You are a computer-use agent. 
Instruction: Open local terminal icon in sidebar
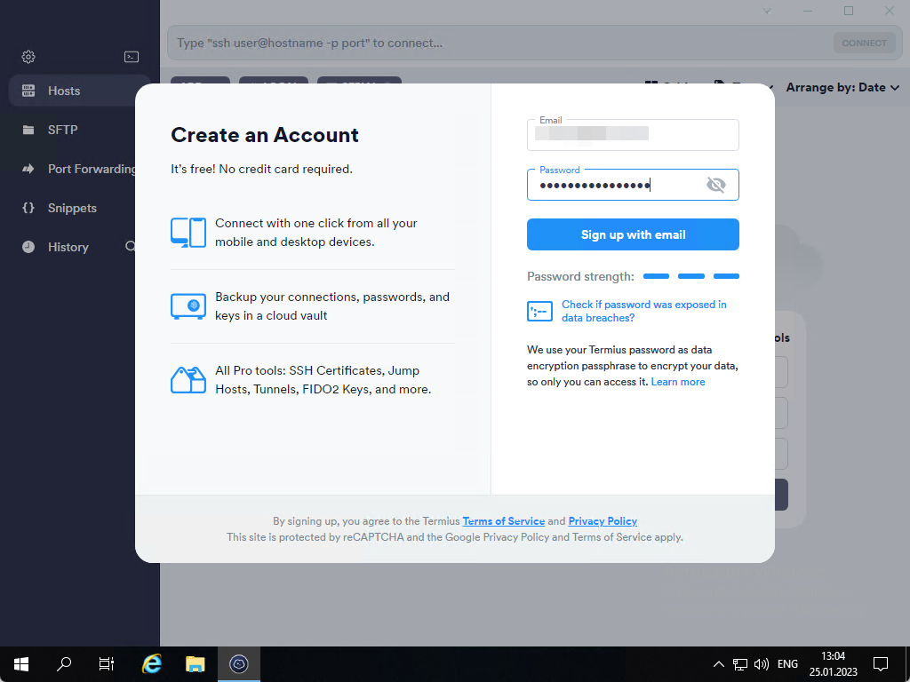tap(131, 57)
